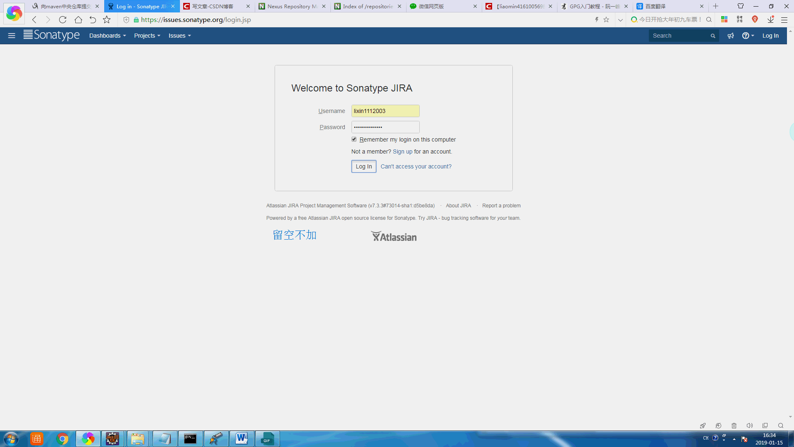Toggle Remember my login checkbox

click(354, 139)
